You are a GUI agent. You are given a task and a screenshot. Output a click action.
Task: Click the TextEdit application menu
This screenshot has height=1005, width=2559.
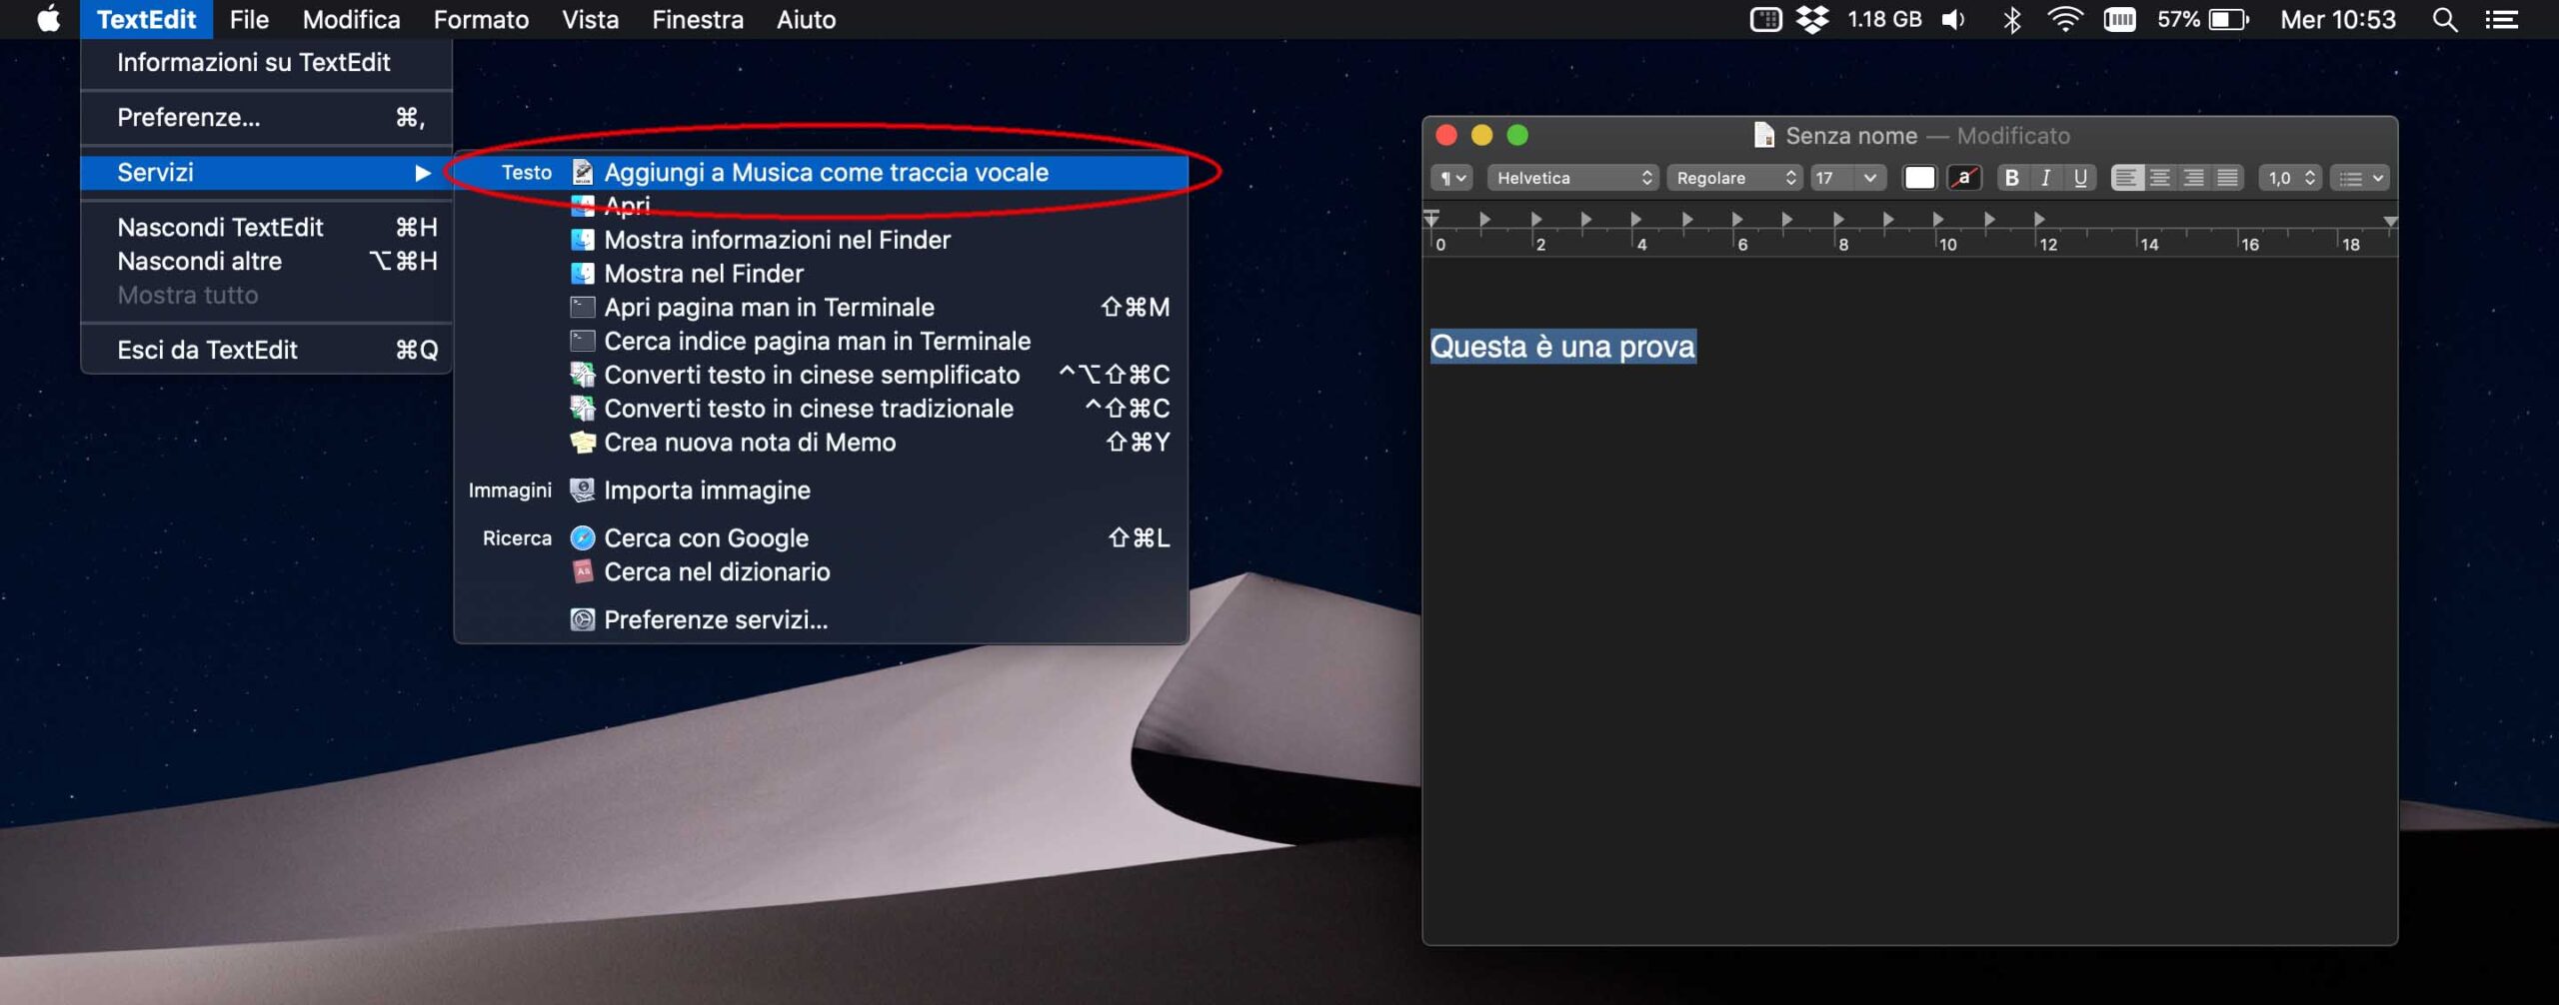146,19
